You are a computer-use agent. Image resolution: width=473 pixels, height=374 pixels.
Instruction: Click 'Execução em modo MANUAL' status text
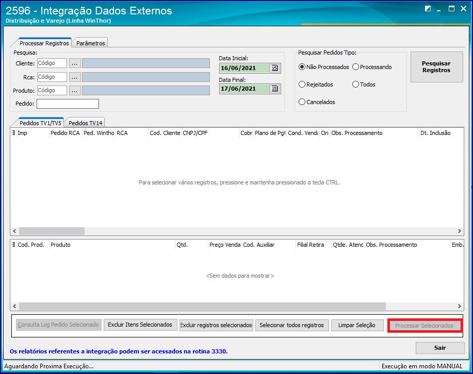[422, 366]
